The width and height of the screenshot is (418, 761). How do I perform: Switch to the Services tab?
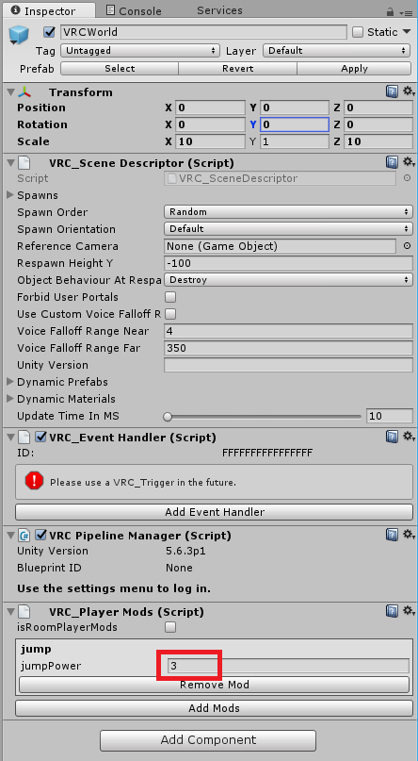point(219,10)
